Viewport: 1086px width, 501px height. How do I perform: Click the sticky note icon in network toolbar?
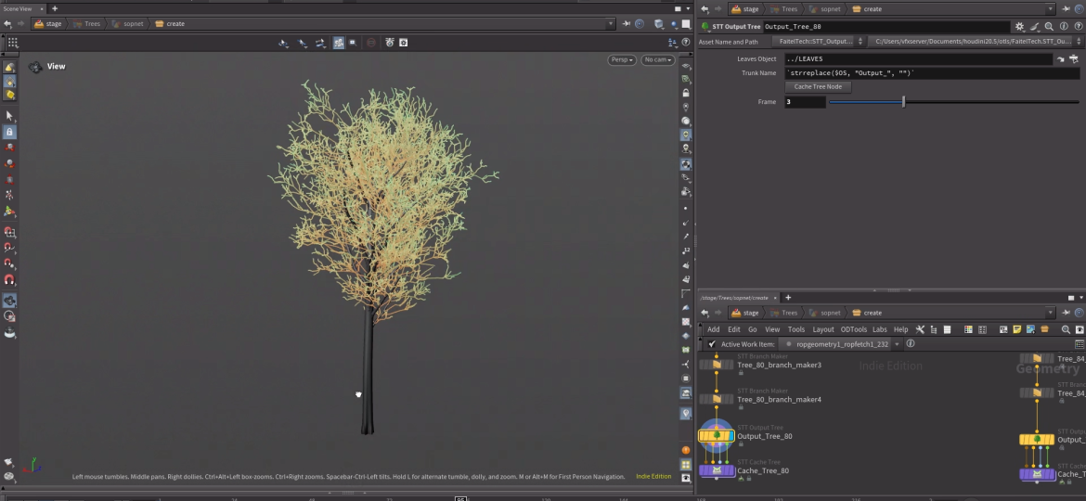[1017, 329]
